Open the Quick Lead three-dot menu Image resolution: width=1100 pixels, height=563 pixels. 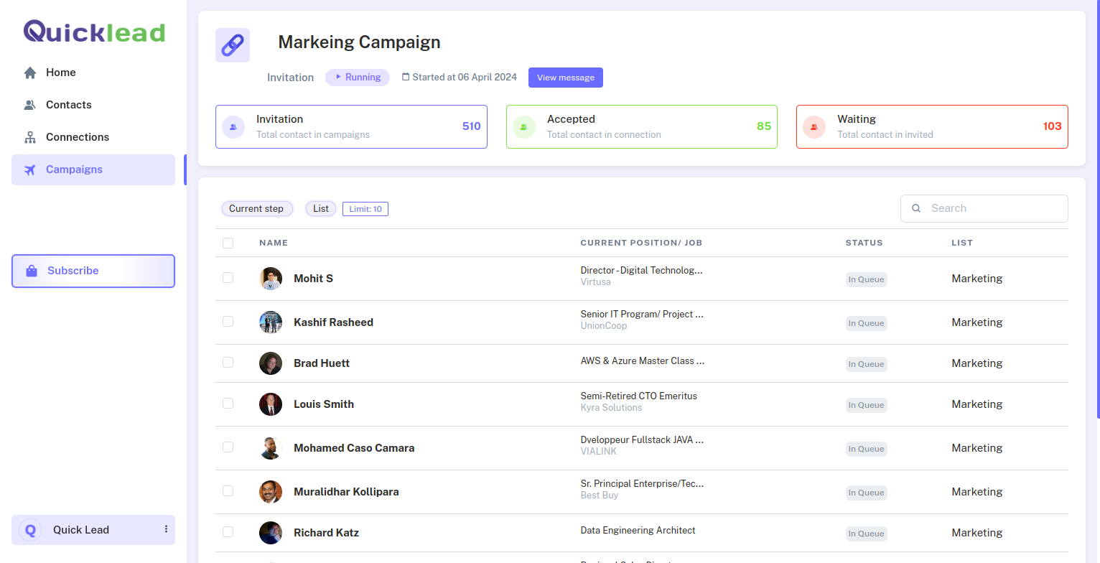167,529
